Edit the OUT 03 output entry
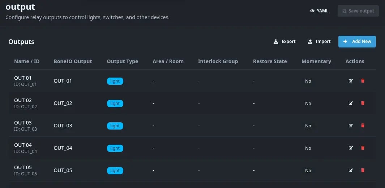This screenshot has width=385, height=188. coord(350,126)
